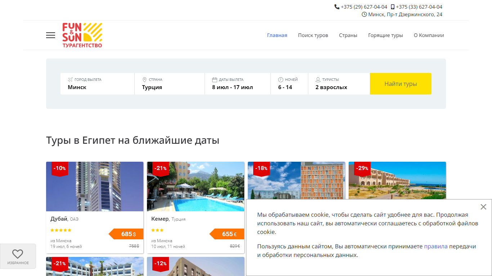Call phone number +375 (29) 627-04-04

coord(364,7)
